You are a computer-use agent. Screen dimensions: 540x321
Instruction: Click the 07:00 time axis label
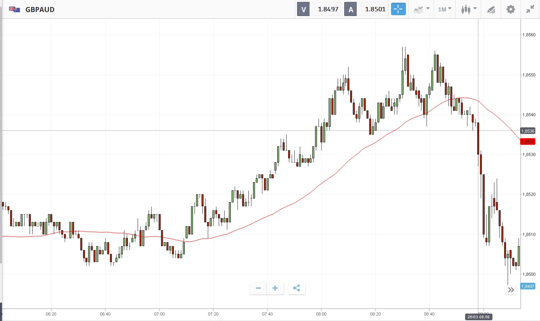point(159,314)
